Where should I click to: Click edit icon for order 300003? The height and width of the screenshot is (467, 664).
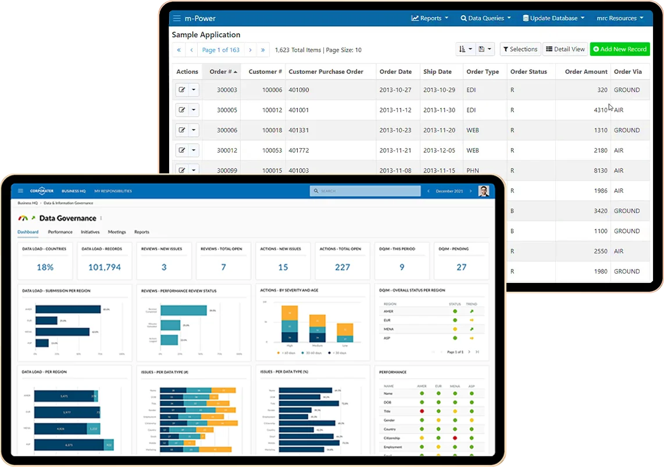click(182, 90)
